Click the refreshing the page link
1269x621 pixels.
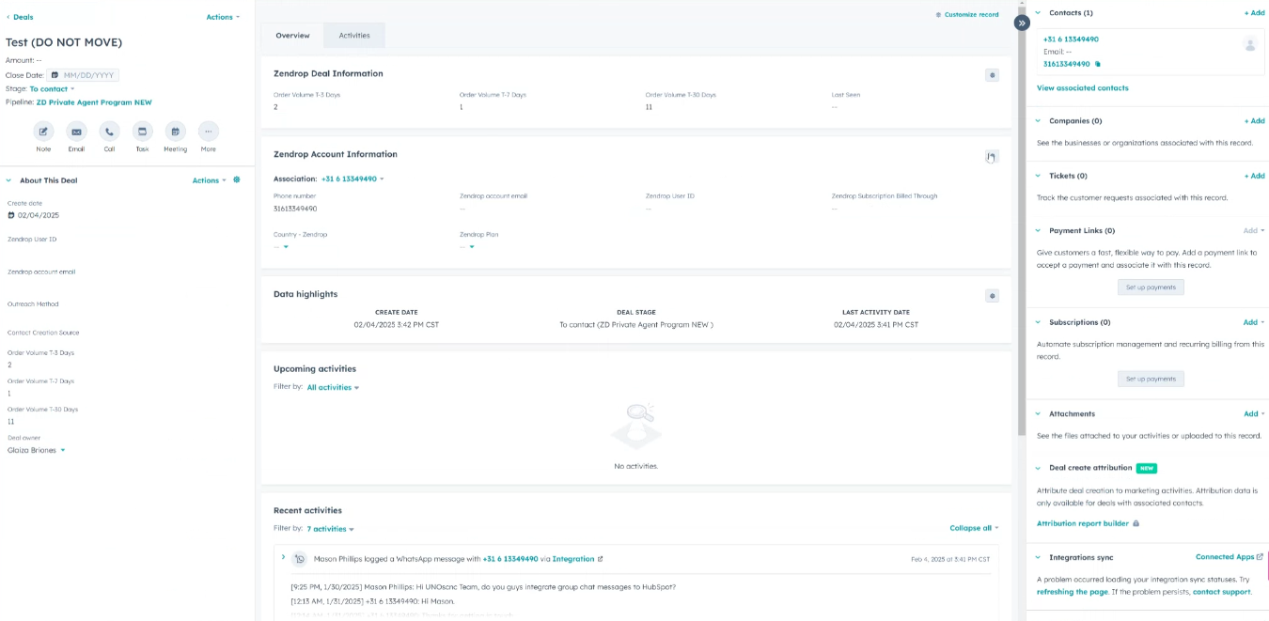(1073, 592)
